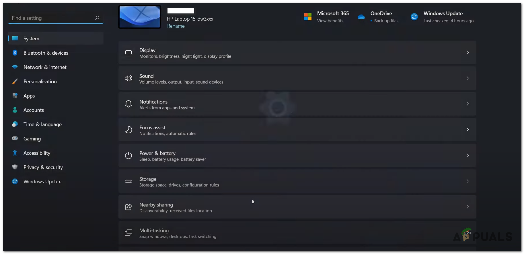Open Privacy & security settings
This screenshot has width=524, height=254.
pos(56,167)
